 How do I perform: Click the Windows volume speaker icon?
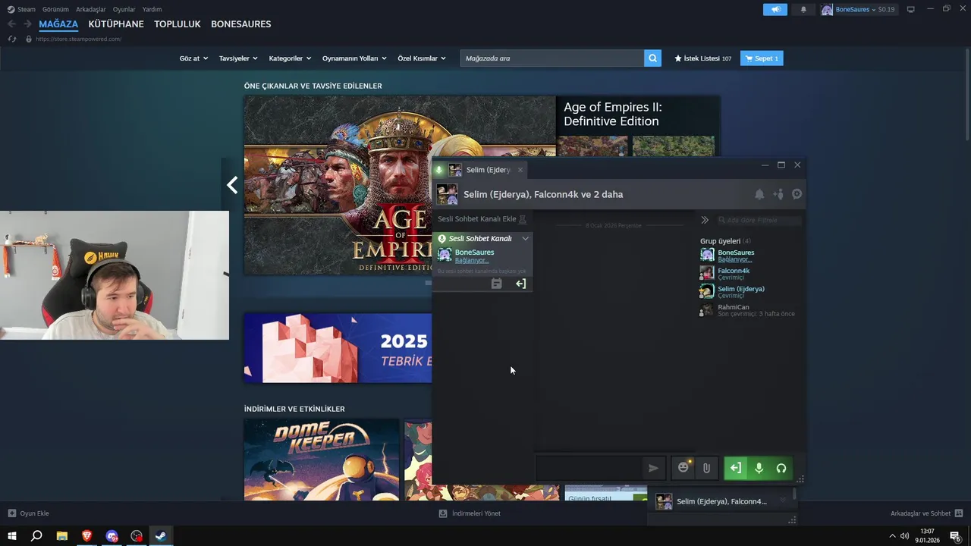tap(904, 536)
